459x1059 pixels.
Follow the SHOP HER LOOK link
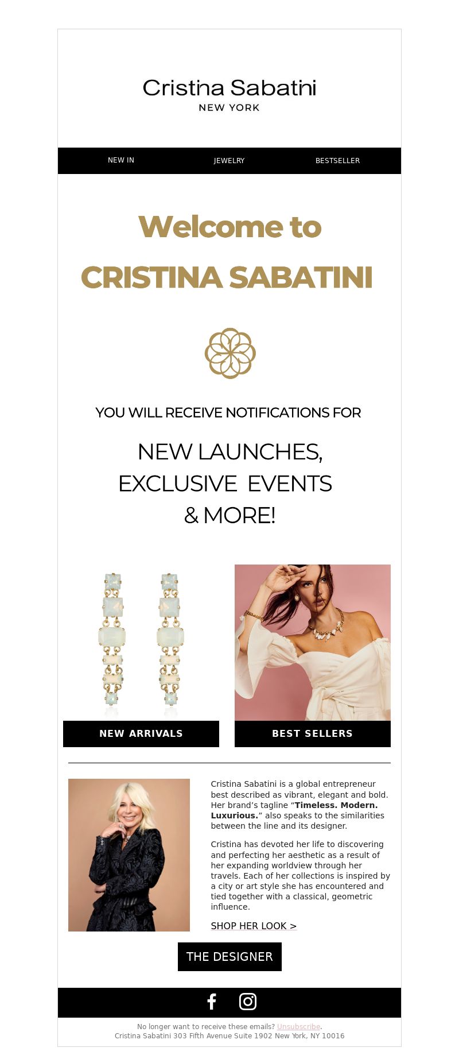point(254,926)
